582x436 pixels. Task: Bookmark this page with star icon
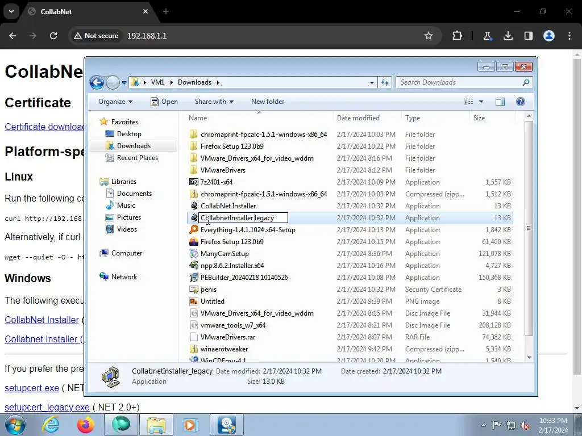pyautogui.click(x=429, y=36)
